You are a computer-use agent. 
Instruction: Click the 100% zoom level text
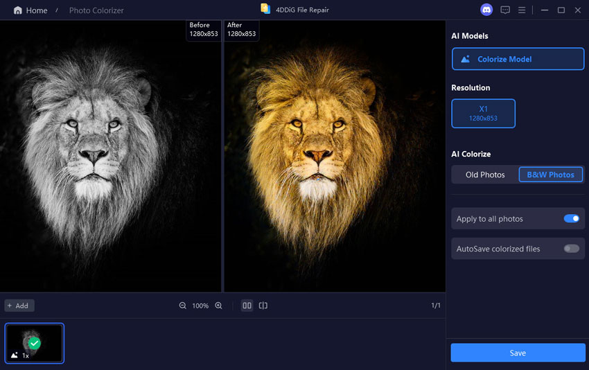coord(200,306)
